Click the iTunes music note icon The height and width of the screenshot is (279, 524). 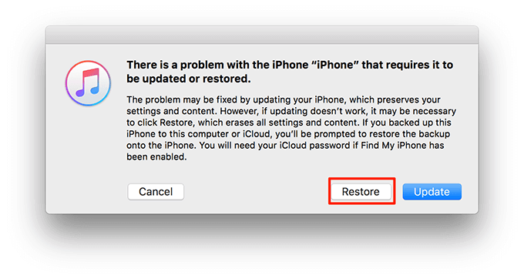tap(88, 82)
